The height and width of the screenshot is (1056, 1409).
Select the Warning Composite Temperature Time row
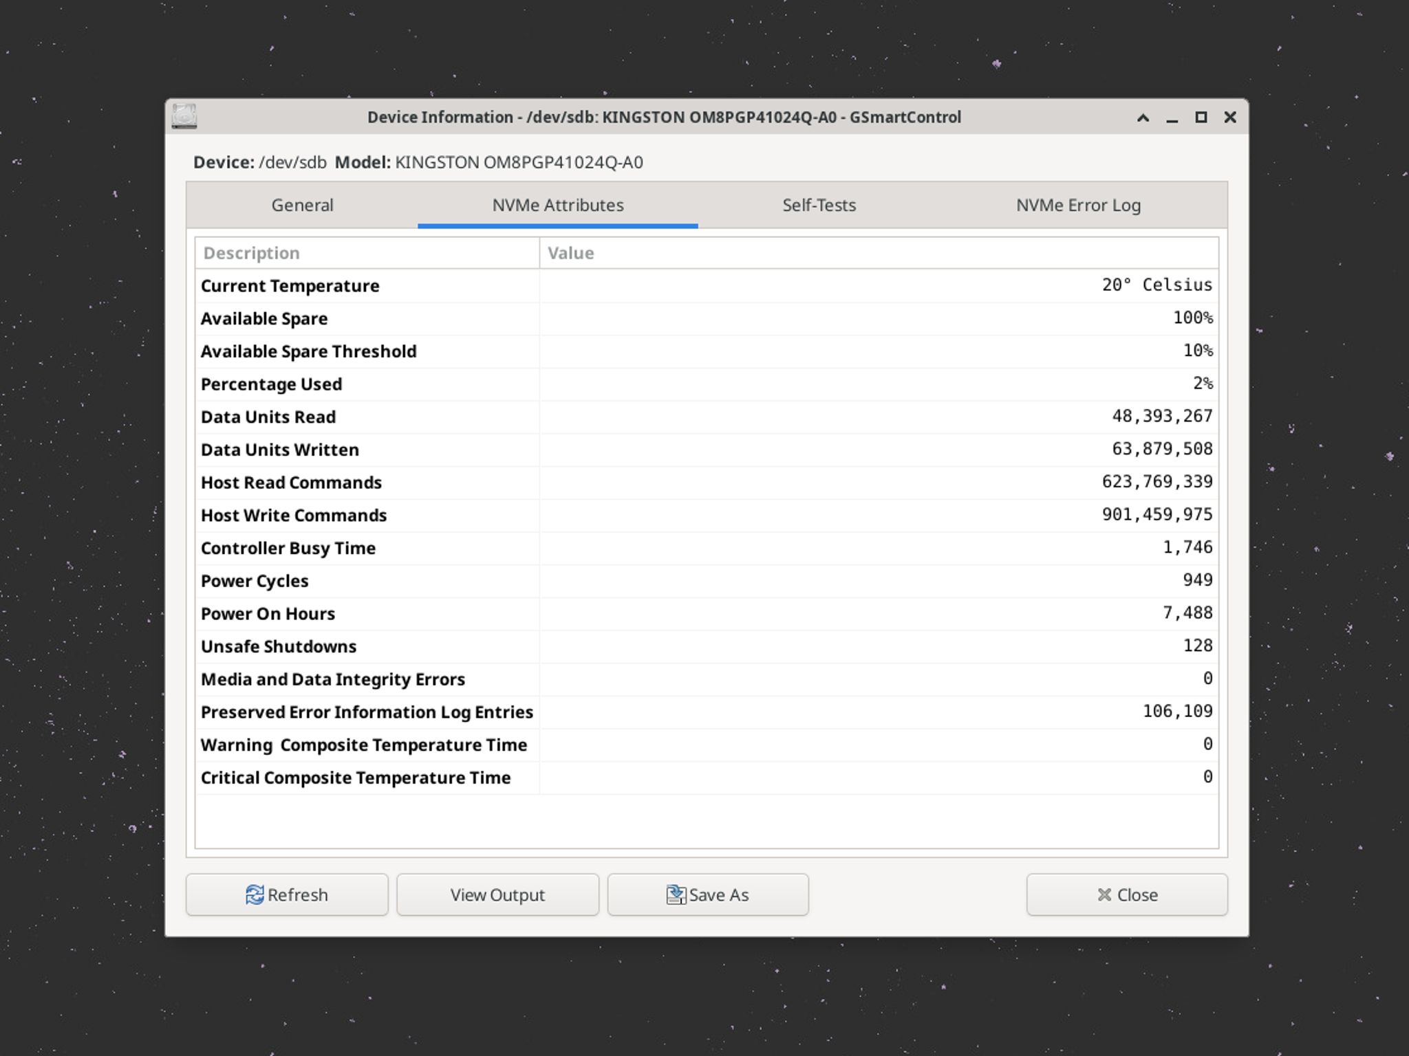(707, 745)
